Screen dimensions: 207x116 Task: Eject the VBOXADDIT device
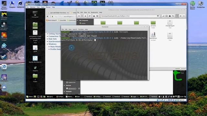click(79, 89)
